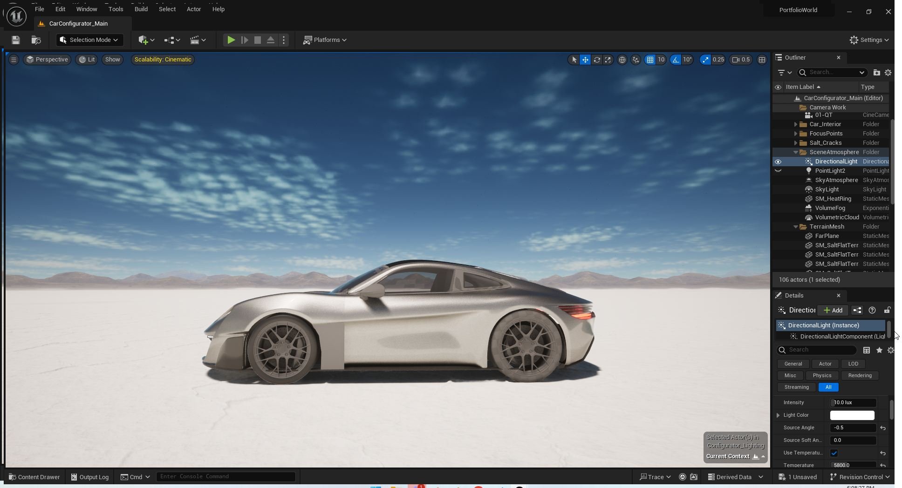Filter Details by Rendering category

click(860, 376)
